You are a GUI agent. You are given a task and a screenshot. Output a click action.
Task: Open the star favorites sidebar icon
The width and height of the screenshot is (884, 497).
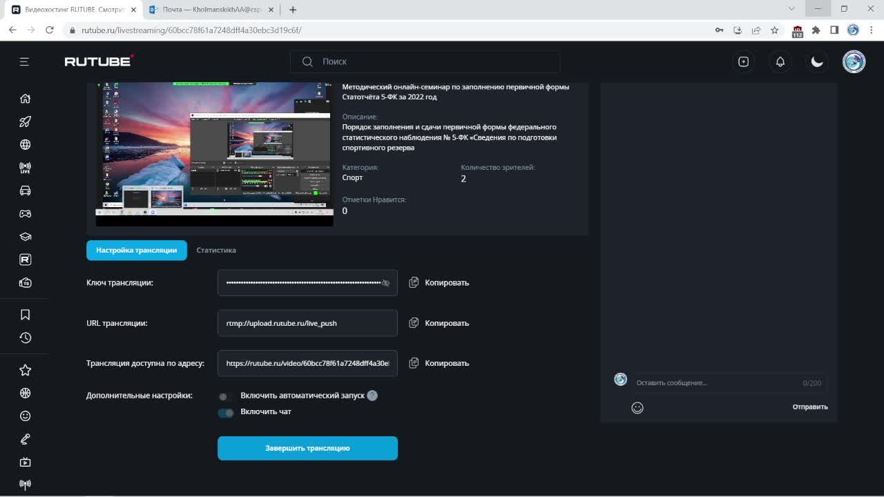(26, 370)
